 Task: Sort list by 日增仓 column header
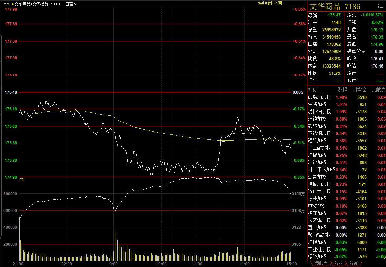(359, 90)
